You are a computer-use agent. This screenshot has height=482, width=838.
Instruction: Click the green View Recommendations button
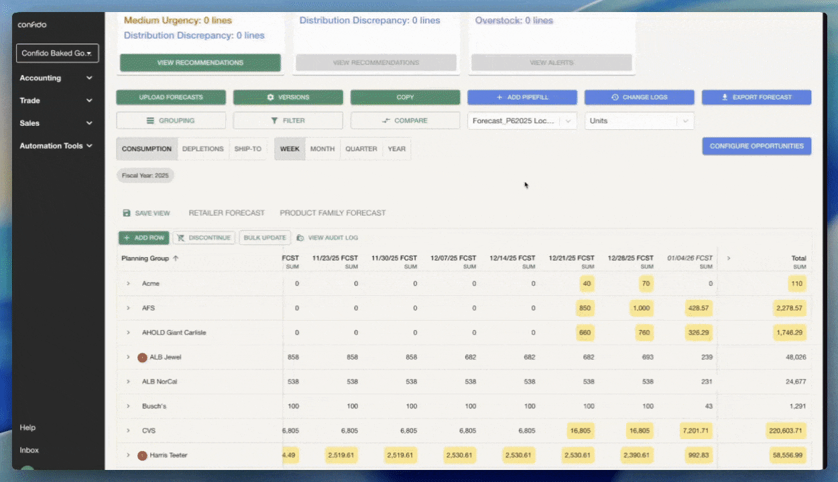tap(200, 63)
